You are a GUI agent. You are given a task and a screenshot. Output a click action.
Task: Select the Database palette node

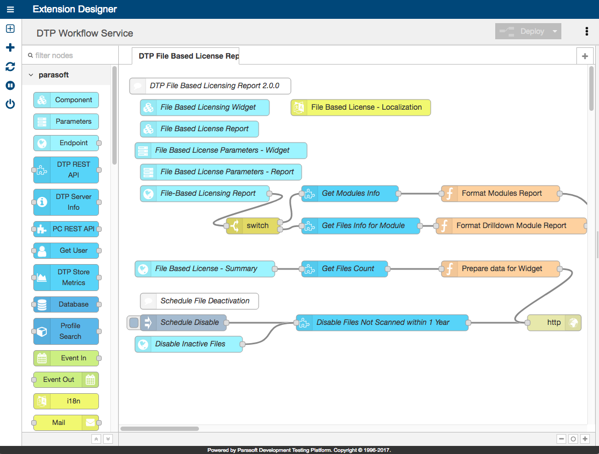tap(66, 304)
